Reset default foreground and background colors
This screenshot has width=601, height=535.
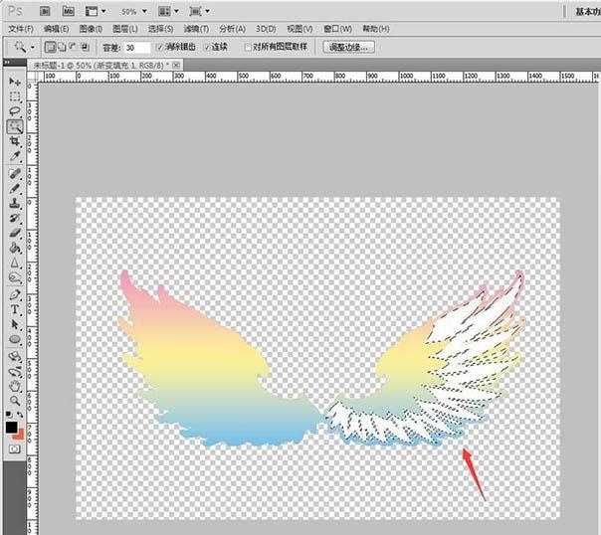[8, 415]
